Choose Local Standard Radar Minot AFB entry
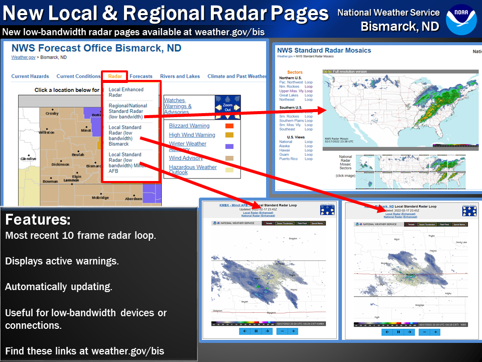The width and height of the screenshot is (482, 362). 127,162
